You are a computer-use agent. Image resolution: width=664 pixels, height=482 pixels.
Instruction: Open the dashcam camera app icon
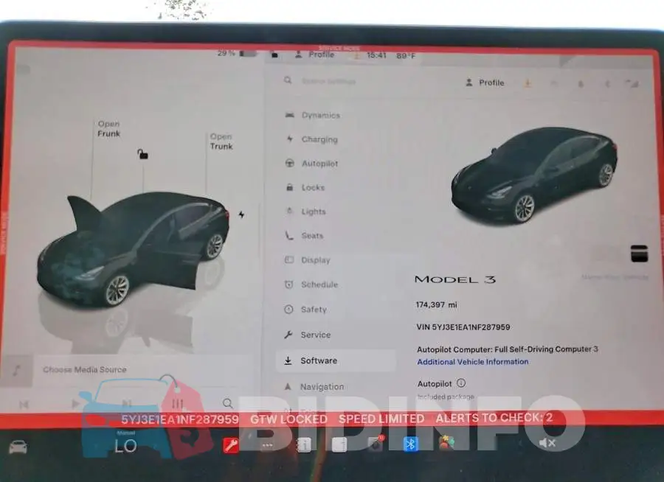pos(376,444)
